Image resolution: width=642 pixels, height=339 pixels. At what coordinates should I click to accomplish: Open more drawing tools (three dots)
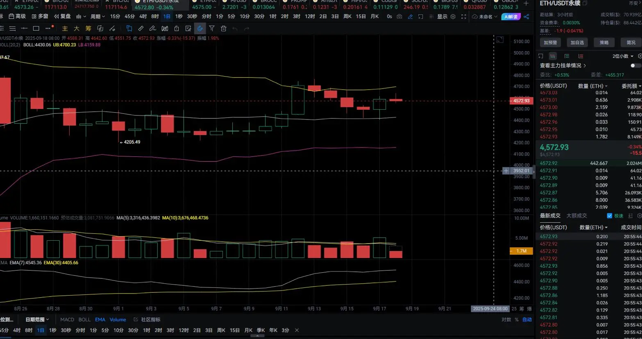click(48, 28)
